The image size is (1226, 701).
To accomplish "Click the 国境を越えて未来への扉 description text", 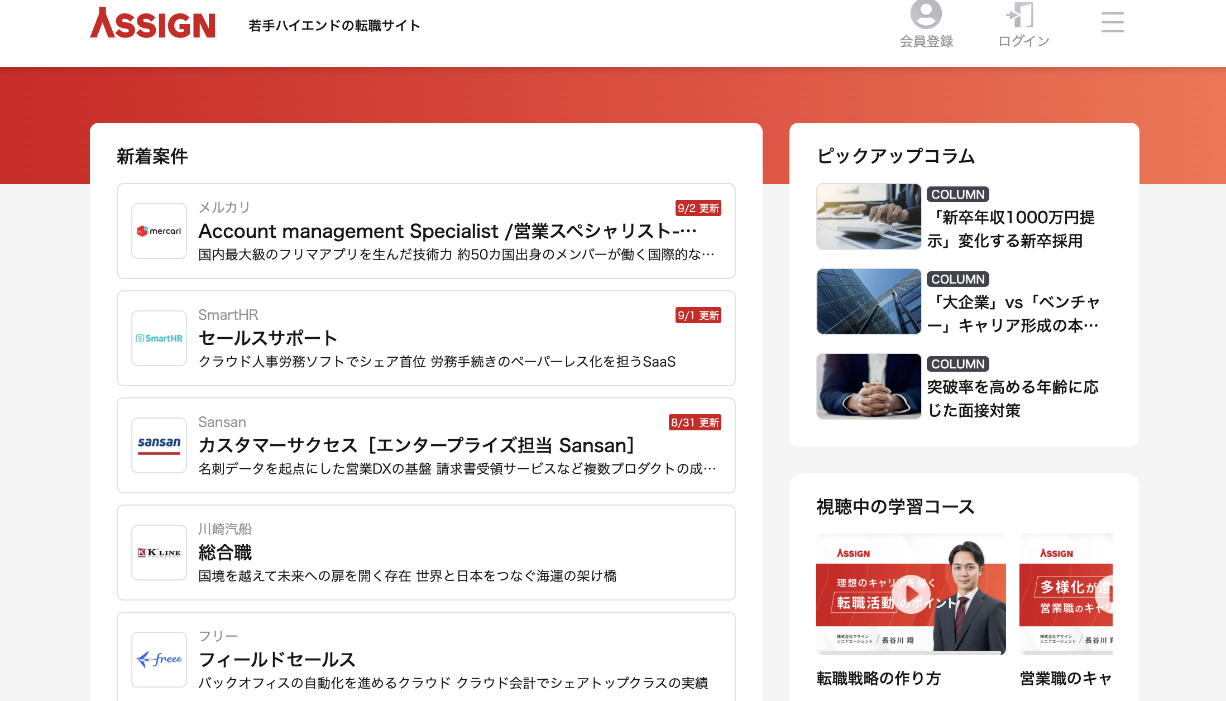I will tap(408, 576).
